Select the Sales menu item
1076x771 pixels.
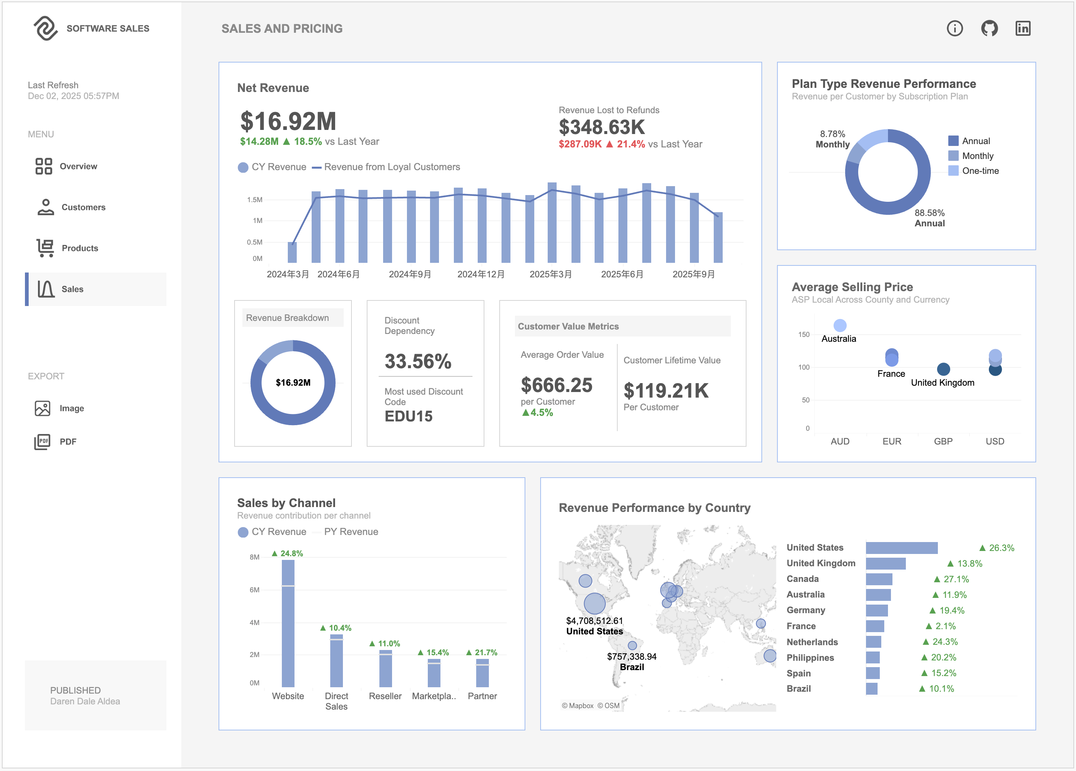73,289
